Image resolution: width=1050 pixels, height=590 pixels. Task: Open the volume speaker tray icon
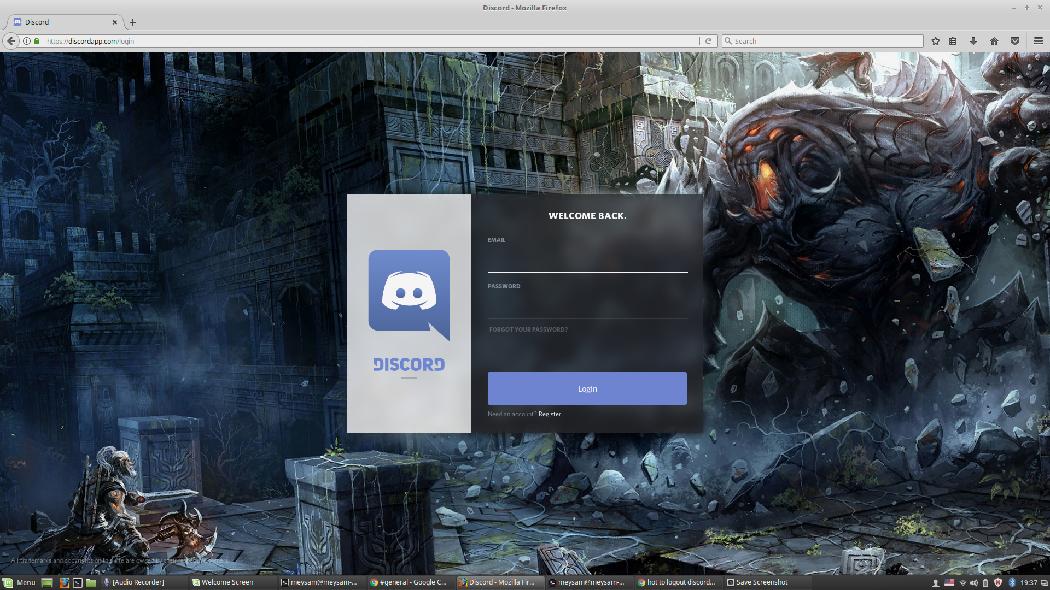(x=974, y=582)
